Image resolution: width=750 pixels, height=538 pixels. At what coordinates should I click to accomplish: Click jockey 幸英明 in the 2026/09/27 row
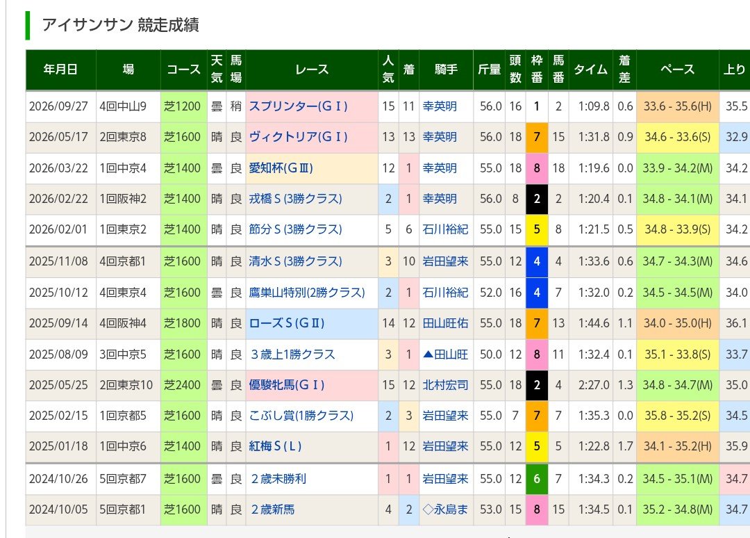[x=440, y=106]
